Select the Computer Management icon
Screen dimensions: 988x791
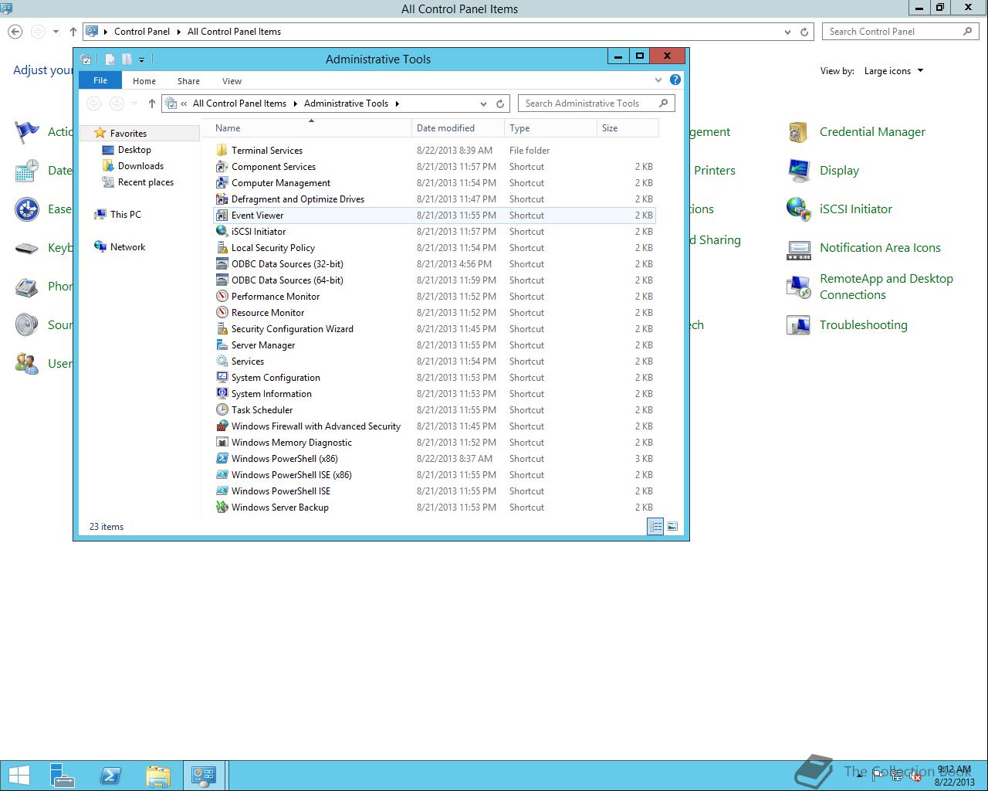[x=222, y=183]
